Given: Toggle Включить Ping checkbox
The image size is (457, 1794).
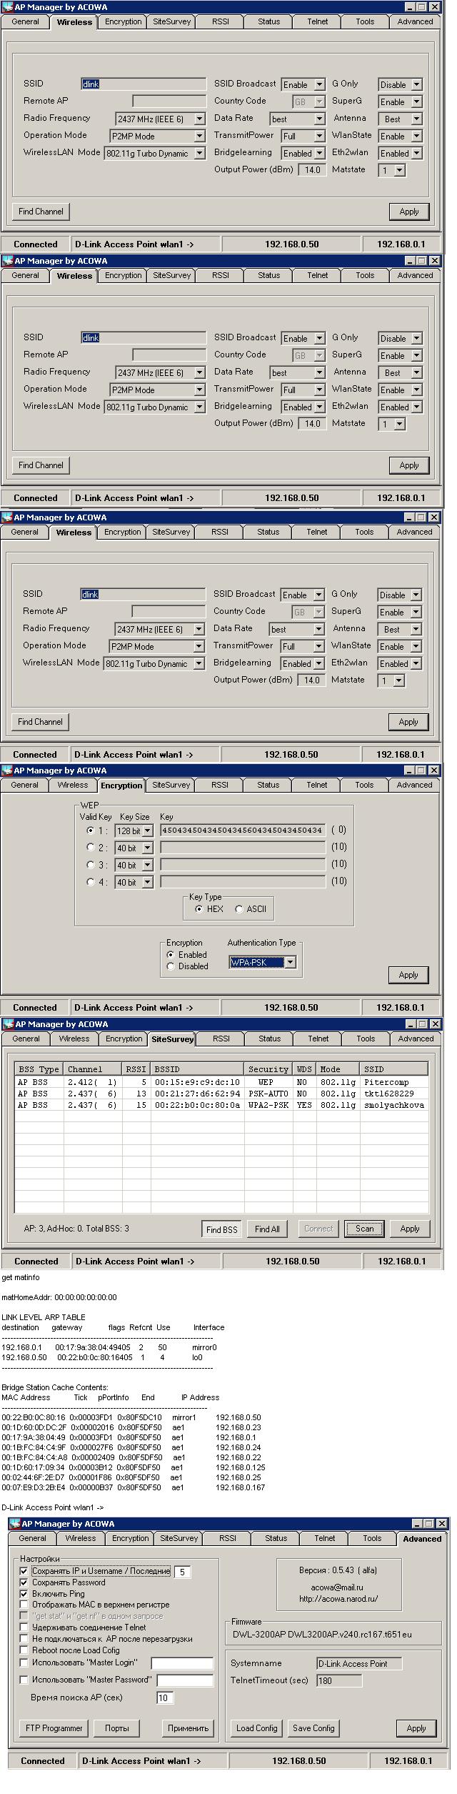Looking at the screenshot, I should click(x=24, y=1594).
